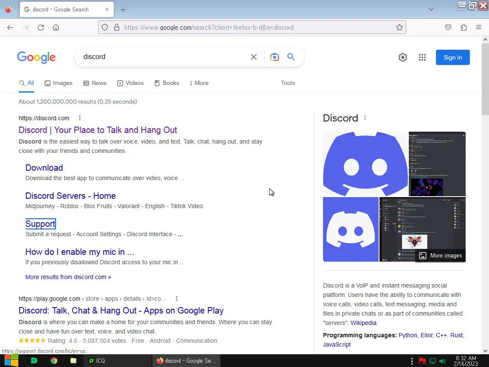The image size is (489, 367).
Task: Follow the Python programming language link
Action: 407,335
